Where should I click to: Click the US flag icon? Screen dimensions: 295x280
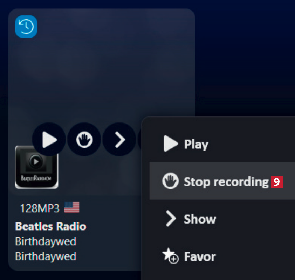[72, 207]
